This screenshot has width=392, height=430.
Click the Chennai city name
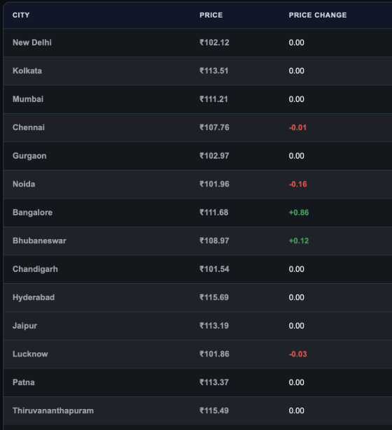pyautogui.click(x=29, y=127)
